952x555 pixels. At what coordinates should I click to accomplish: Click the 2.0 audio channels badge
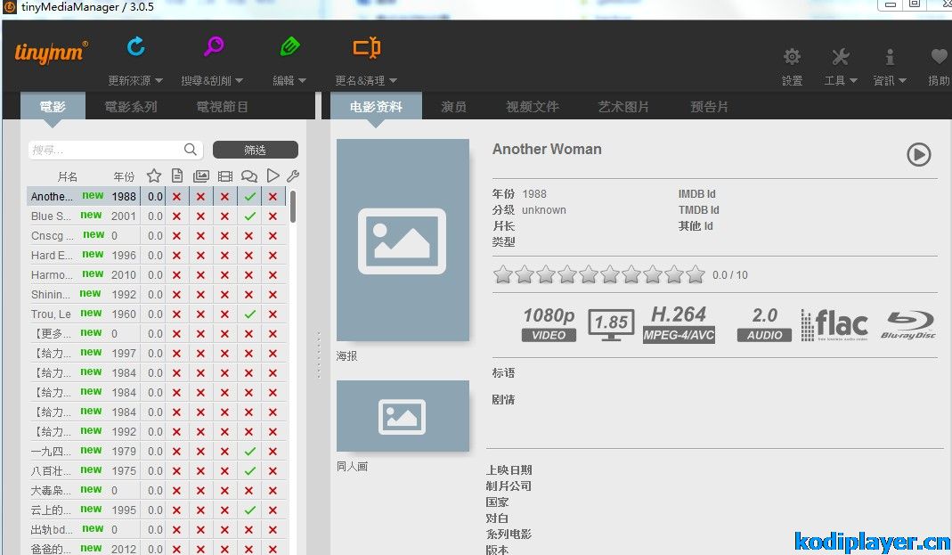(764, 323)
